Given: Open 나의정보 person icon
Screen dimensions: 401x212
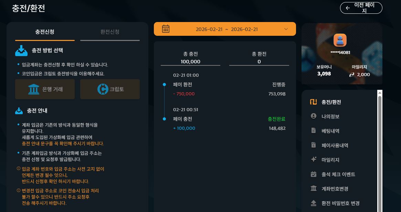Looking at the screenshot, I should [x=313, y=116].
